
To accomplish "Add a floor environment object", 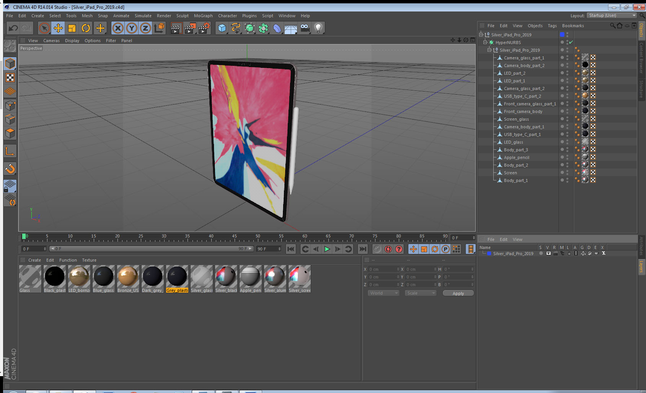I will pos(291,28).
